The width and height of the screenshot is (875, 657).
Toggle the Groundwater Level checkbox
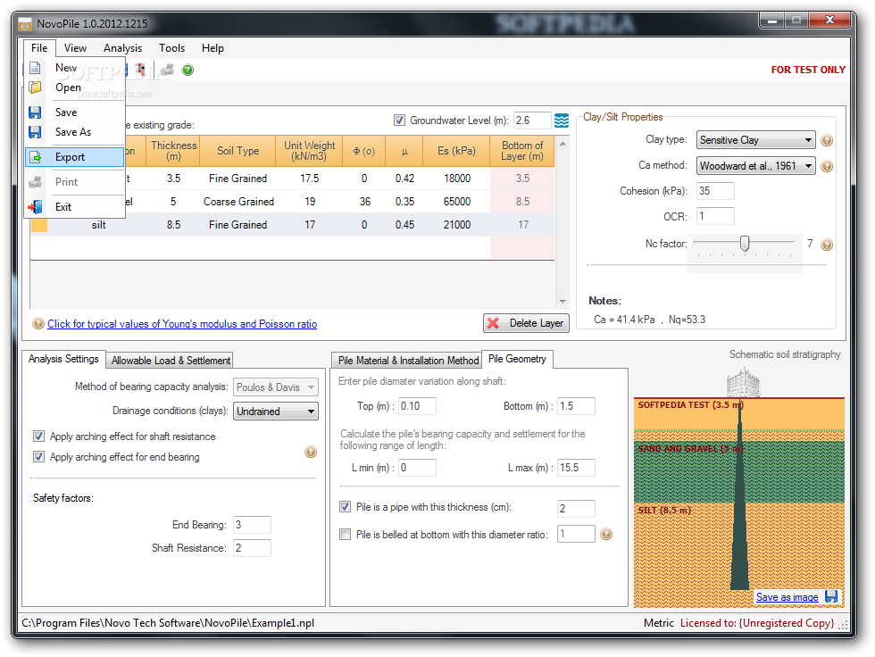coord(400,120)
